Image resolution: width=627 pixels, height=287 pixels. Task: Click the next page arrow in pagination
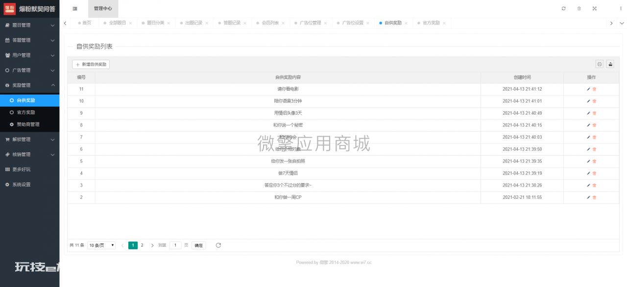click(152, 245)
